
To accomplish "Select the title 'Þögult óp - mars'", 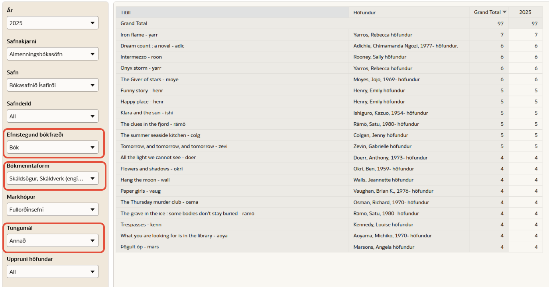I will (140, 247).
